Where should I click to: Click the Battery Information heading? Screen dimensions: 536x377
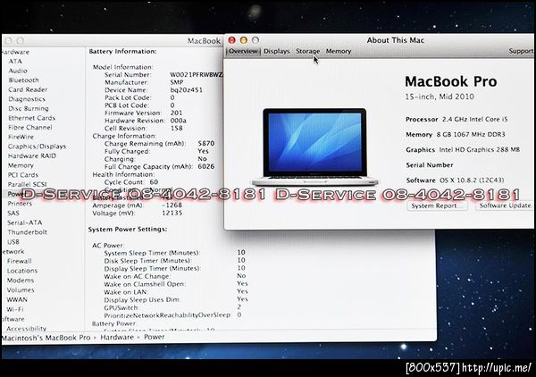pyautogui.click(x=122, y=52)
